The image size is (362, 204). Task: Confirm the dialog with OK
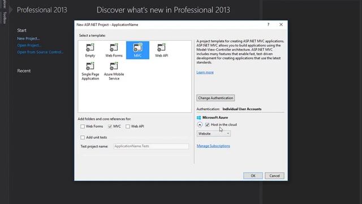point(253,176)
